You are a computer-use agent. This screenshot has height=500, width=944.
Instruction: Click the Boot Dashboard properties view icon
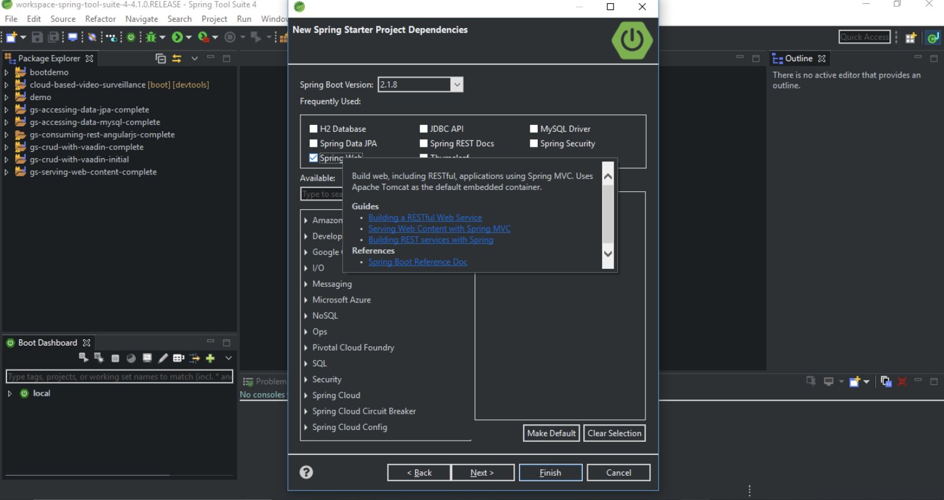click(x=178, y=358)
